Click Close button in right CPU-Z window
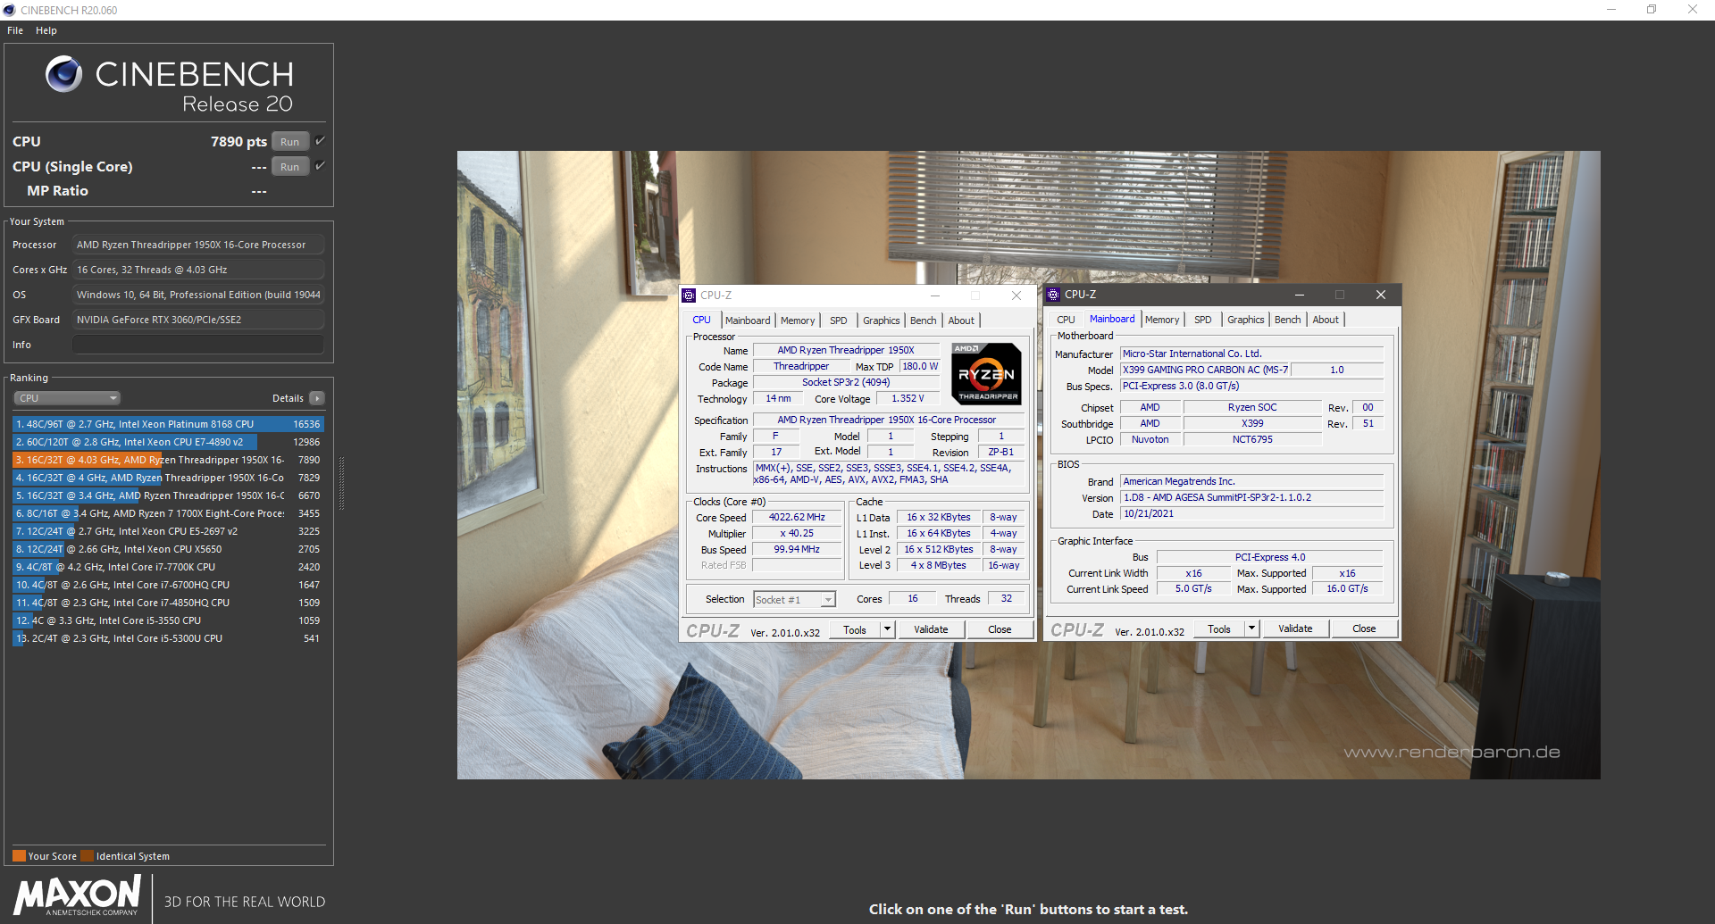This screenshot has width=1715, height=924. pyautogui.click(x=1364, y=628)
